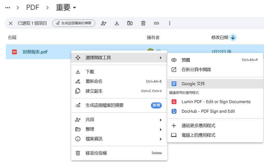Click the Google Docs blue icon
This screenshot has height=162, width=264.
click(x=174, y=84)
